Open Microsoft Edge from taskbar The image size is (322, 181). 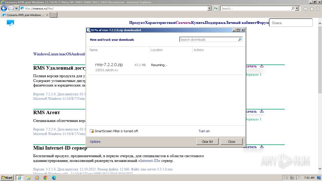point(54,178)
